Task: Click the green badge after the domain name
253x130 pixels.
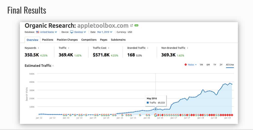Action: [x=137, y=25]
